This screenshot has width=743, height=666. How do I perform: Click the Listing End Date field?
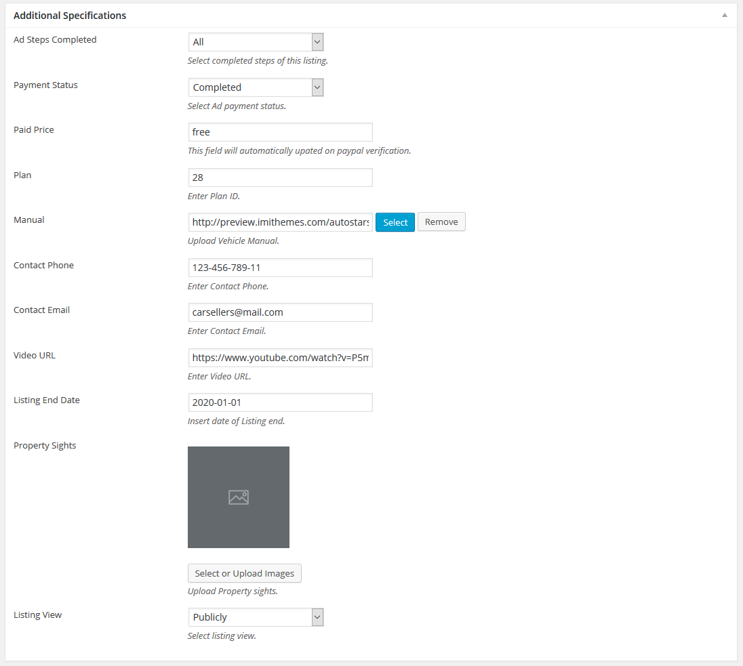[x=280, y=402]
